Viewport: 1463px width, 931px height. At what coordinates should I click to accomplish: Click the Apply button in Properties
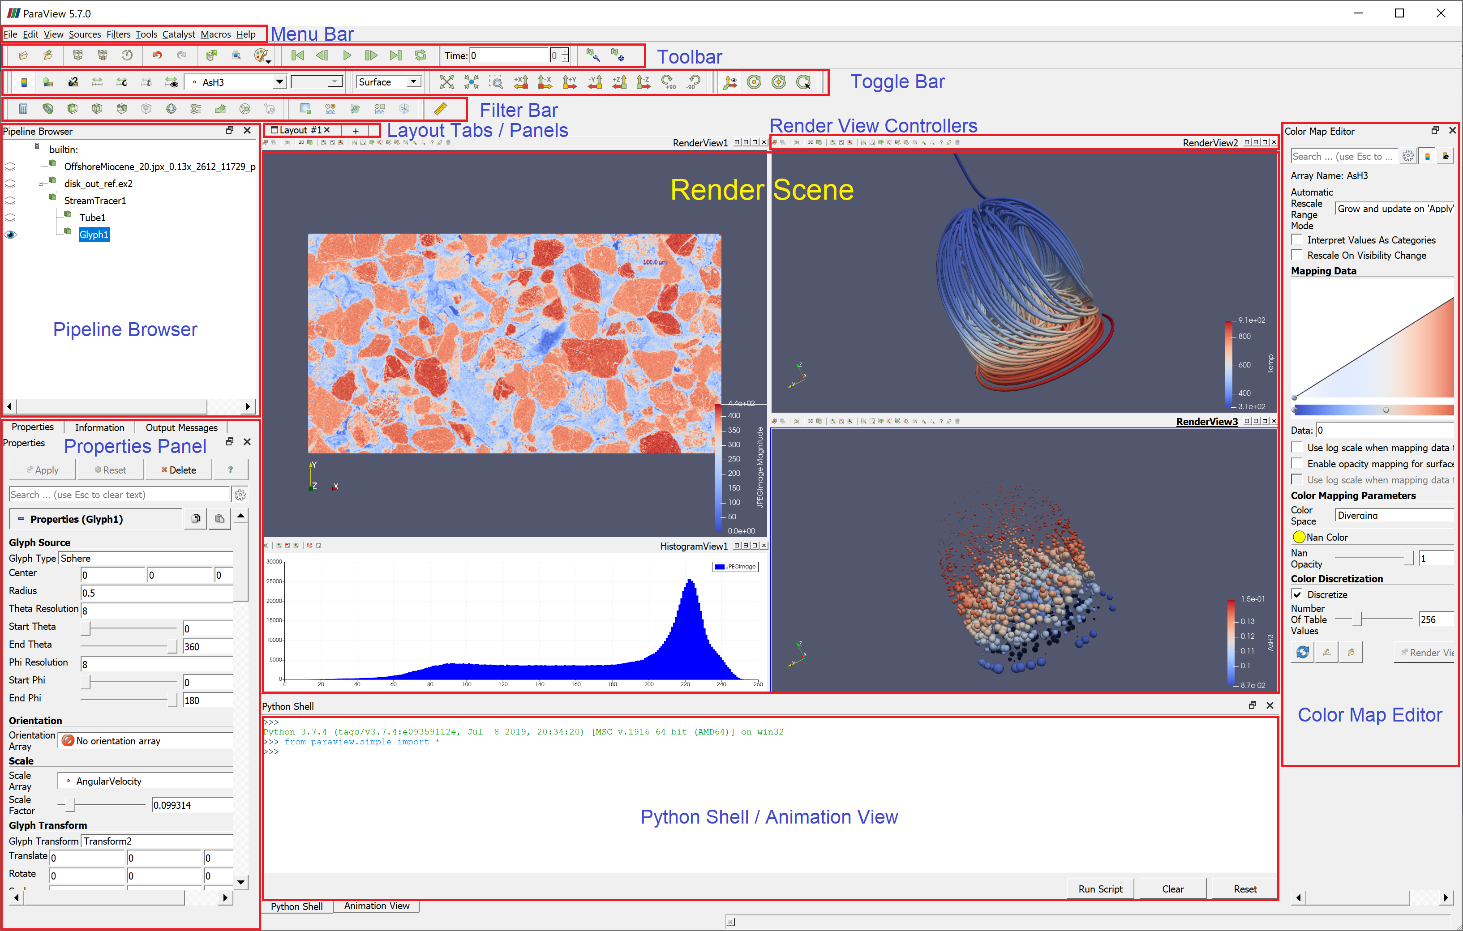42,470
